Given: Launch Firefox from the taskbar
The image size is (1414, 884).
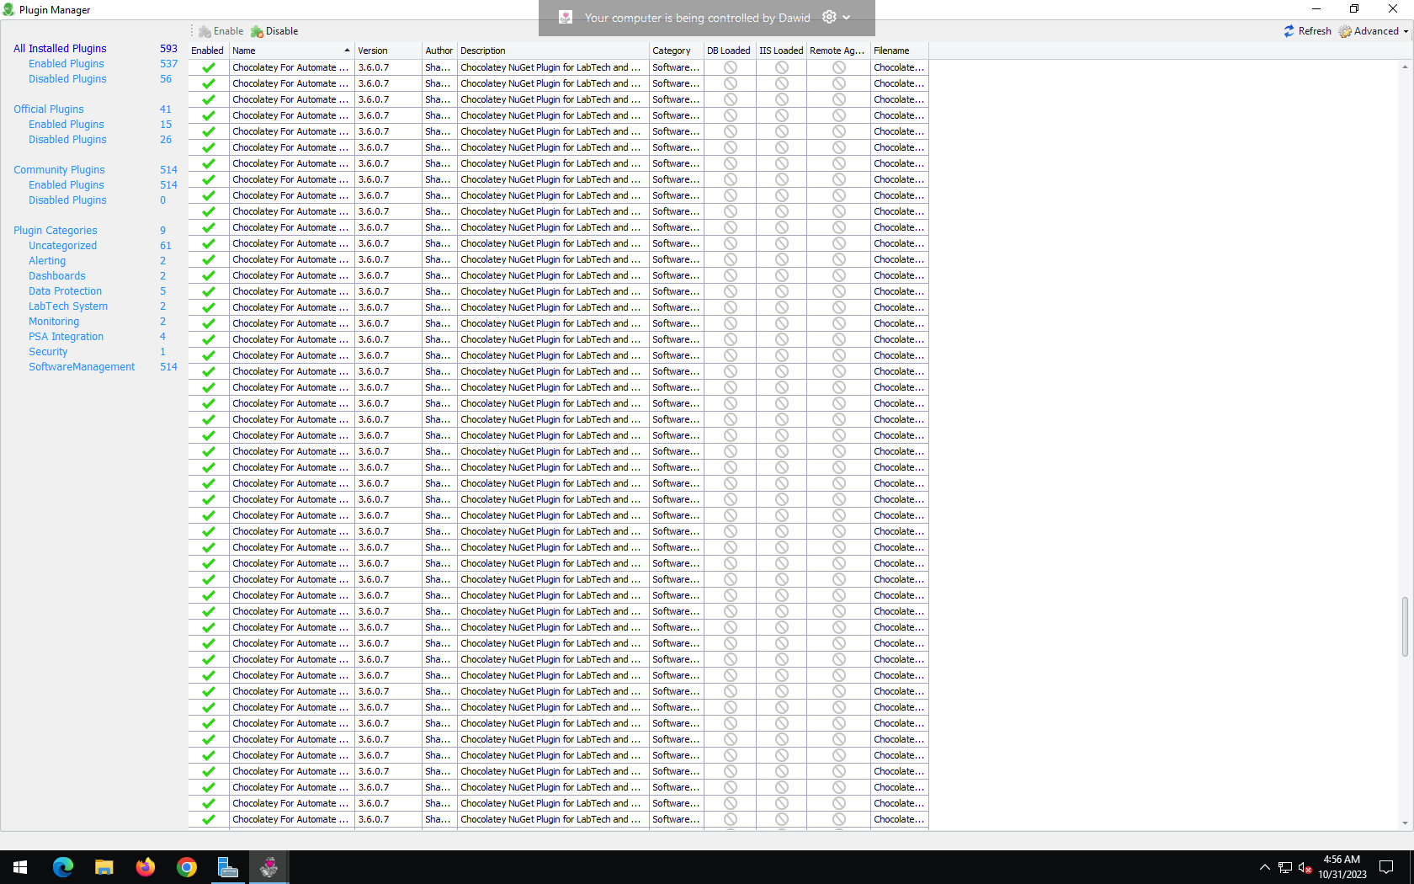Looking at the screenshot, I should coord(146,867).
